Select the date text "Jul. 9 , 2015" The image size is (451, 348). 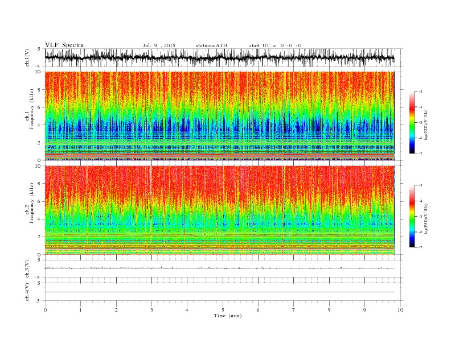pos(159,45)
